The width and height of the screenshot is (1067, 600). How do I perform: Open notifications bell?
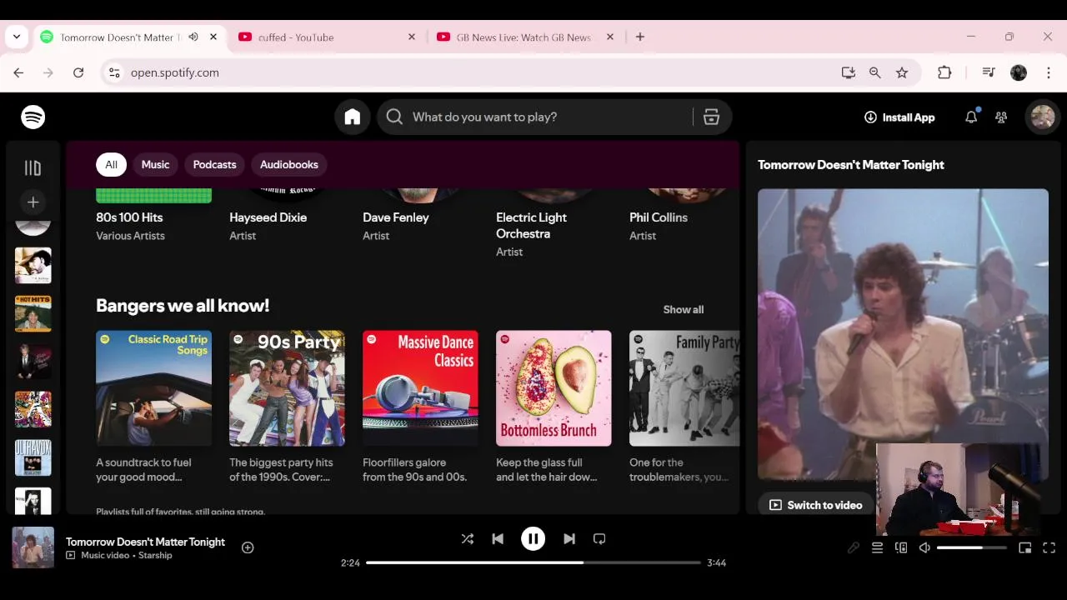(x=971, y=117)
